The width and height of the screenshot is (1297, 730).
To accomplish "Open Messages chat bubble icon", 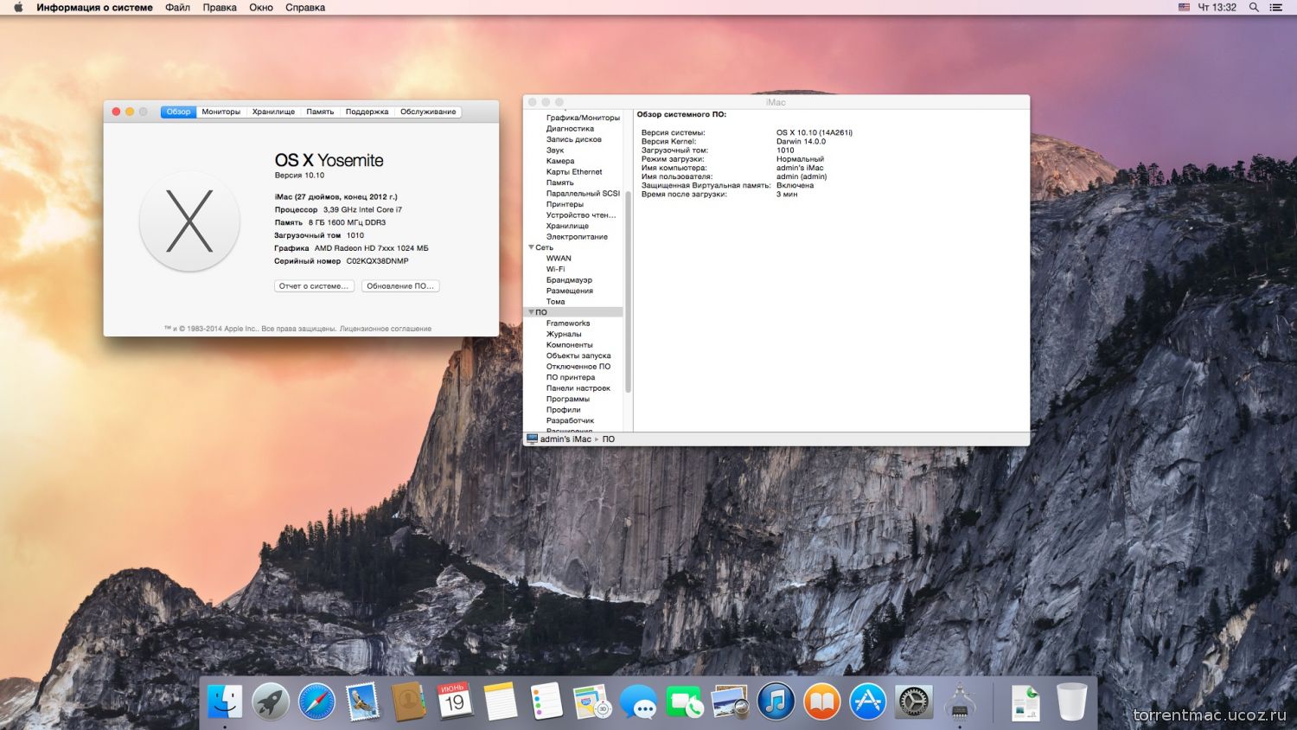I will point(638,701).
